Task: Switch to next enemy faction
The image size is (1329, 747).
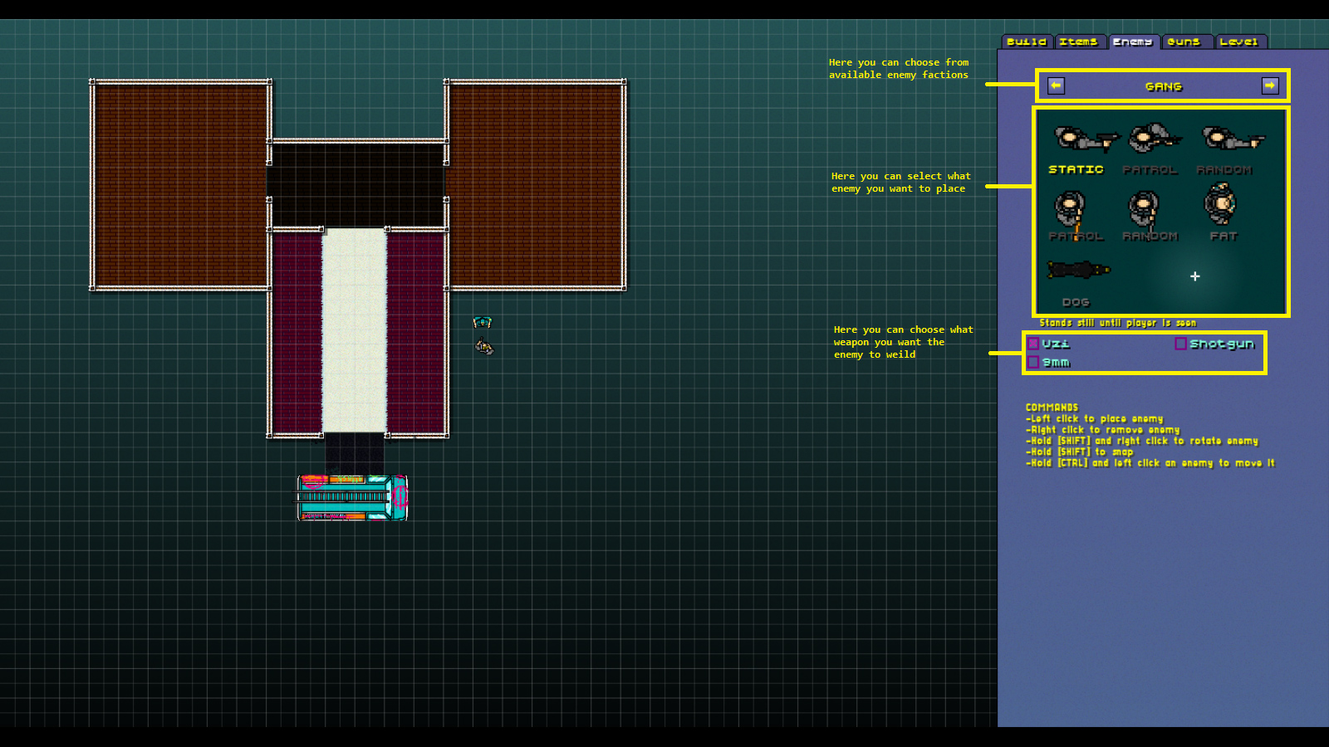Action: pos(1270,85)
